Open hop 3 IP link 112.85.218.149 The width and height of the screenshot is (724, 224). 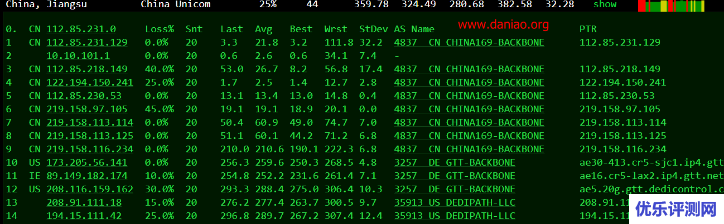pyautogui.click(x=87, y=69)
